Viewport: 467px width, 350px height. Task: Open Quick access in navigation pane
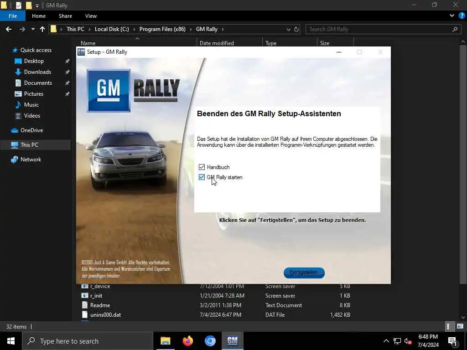click(x=36, y=50)
